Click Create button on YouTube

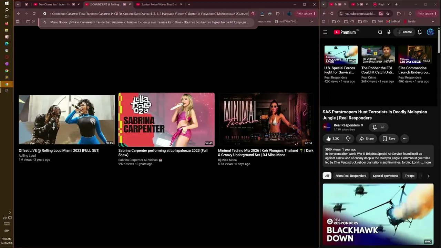point(404,32)
